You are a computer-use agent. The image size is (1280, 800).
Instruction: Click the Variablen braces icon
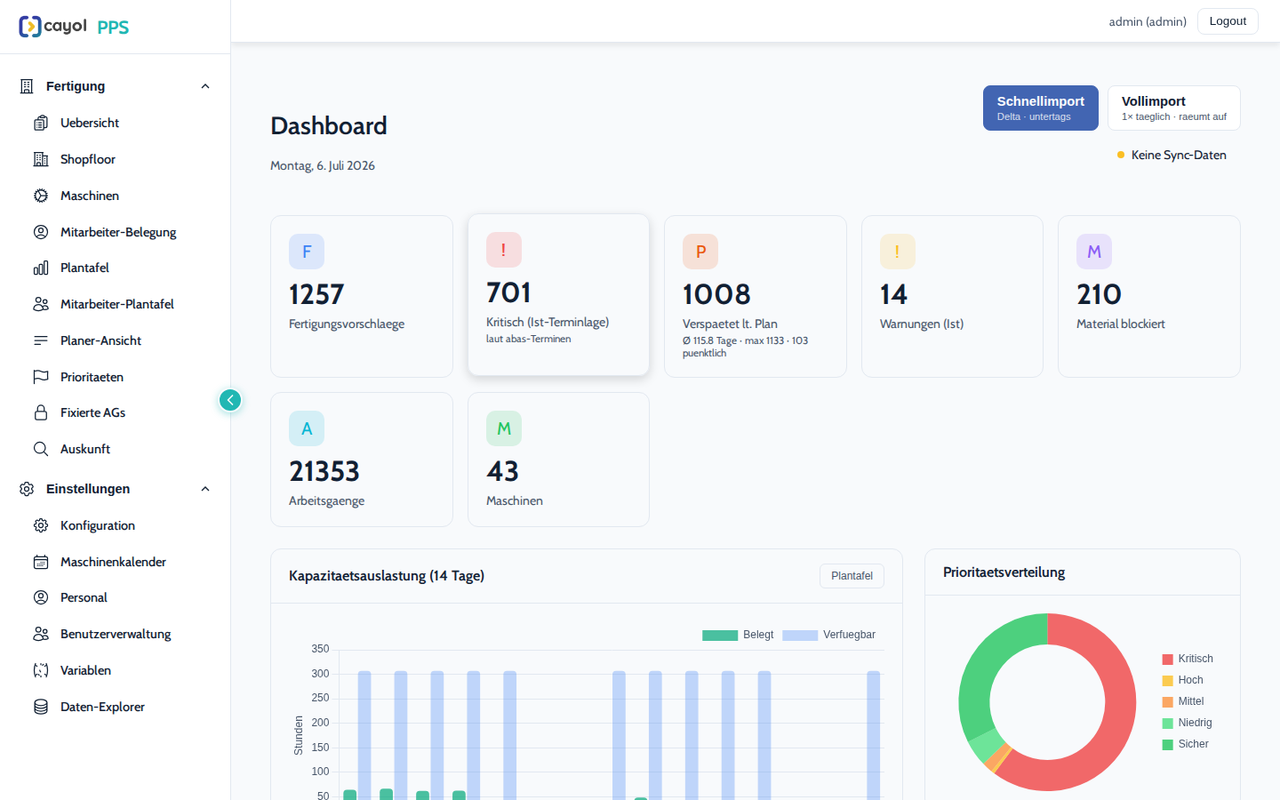pyautogui.click(x=41, y=670)
